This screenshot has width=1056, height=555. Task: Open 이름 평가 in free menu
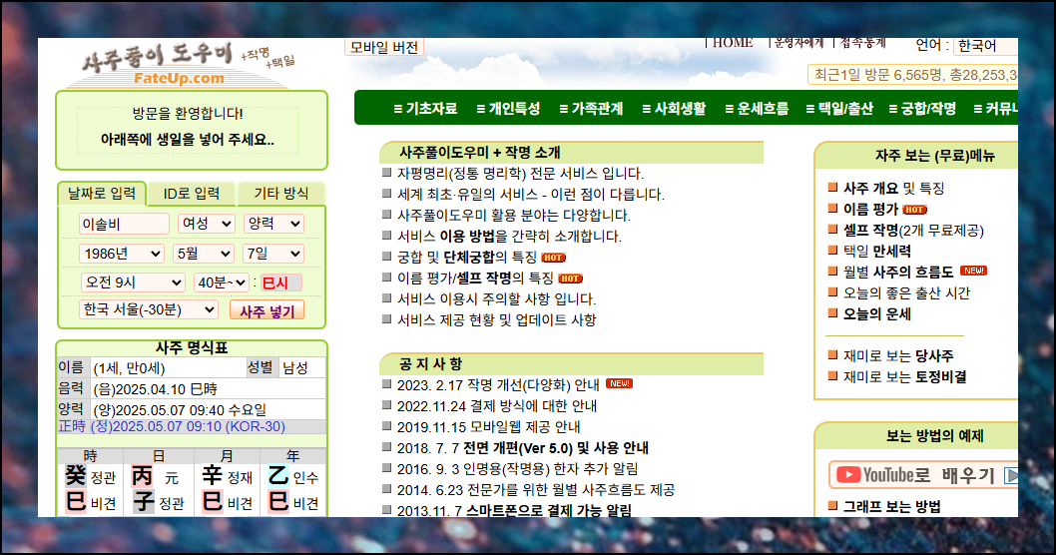click(870, 210)
